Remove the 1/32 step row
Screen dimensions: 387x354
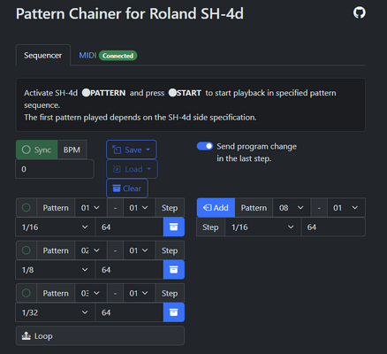(x=174, y=312)
